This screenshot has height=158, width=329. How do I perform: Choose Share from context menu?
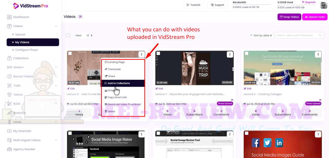click(123, 76)
